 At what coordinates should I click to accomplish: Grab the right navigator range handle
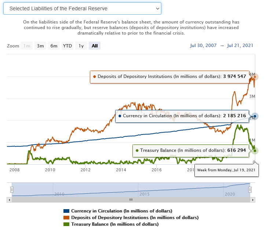click(250, 190)
